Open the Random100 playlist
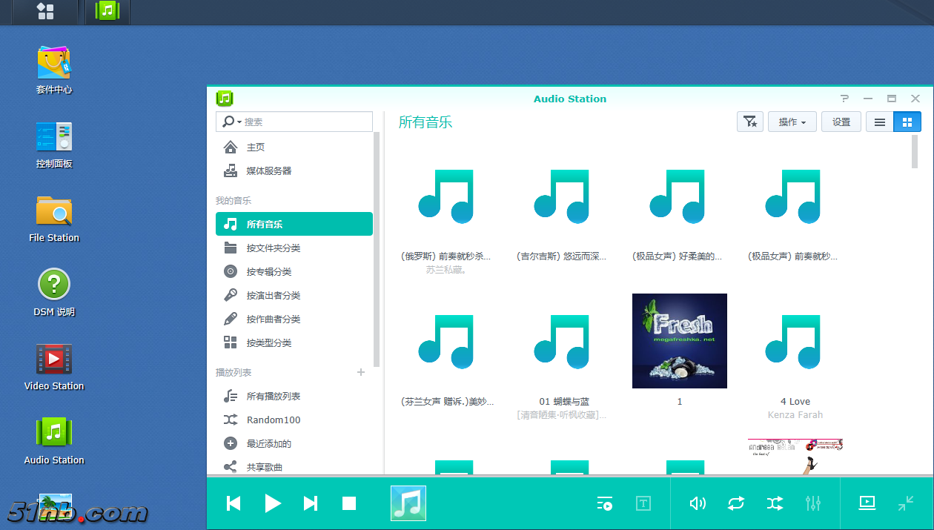Viewport: 934px width, 530px height. pyautogui.click(x=274, y=420)
